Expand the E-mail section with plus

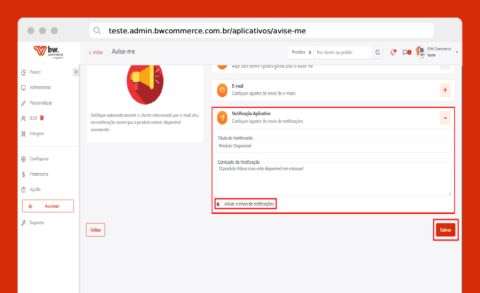(x=445, y=90)
